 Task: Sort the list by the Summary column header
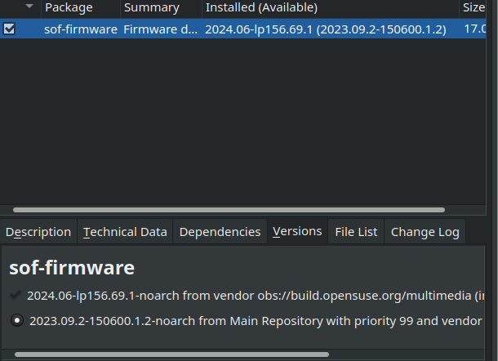[x=151, y=7]
